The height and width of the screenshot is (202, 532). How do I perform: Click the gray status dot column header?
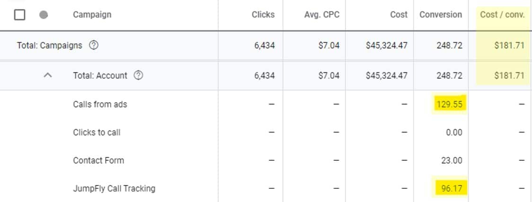pyautogui.click(x=44, y=15)
